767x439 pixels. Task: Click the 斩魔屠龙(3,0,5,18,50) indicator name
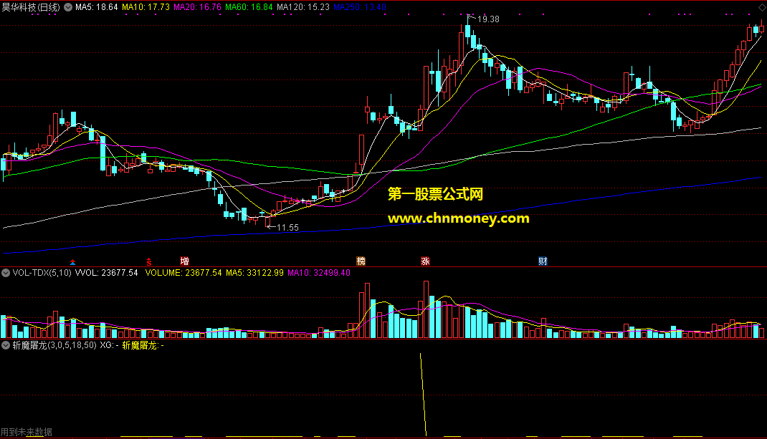[54, 345]
